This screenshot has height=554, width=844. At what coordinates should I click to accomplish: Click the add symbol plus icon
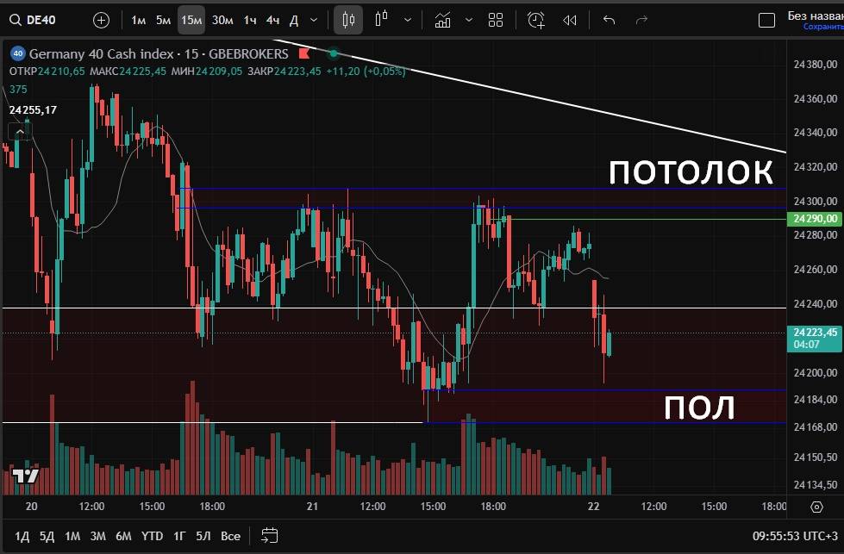pyautogui.click(x=101, y=20)
